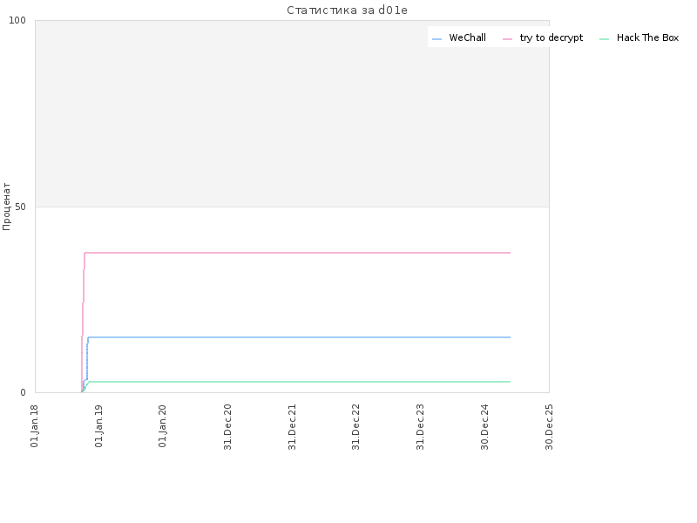Select the try to decrypt legend label
The height and width of the screenshot is (523, 697).
coord(552,38)
